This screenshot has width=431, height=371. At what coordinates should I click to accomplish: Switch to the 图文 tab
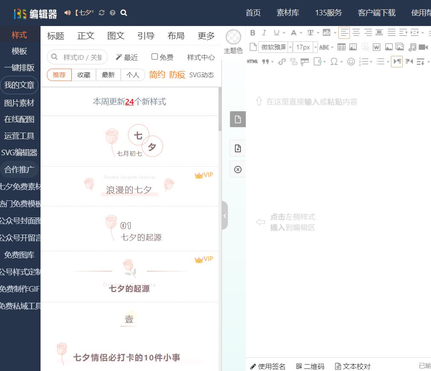pos(116,36)
